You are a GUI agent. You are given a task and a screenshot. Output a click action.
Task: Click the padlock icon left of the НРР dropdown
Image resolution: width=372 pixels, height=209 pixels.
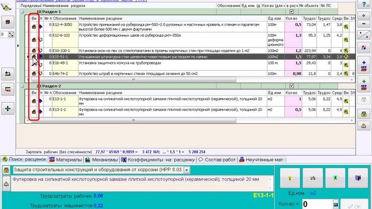[x=6, y=170]
